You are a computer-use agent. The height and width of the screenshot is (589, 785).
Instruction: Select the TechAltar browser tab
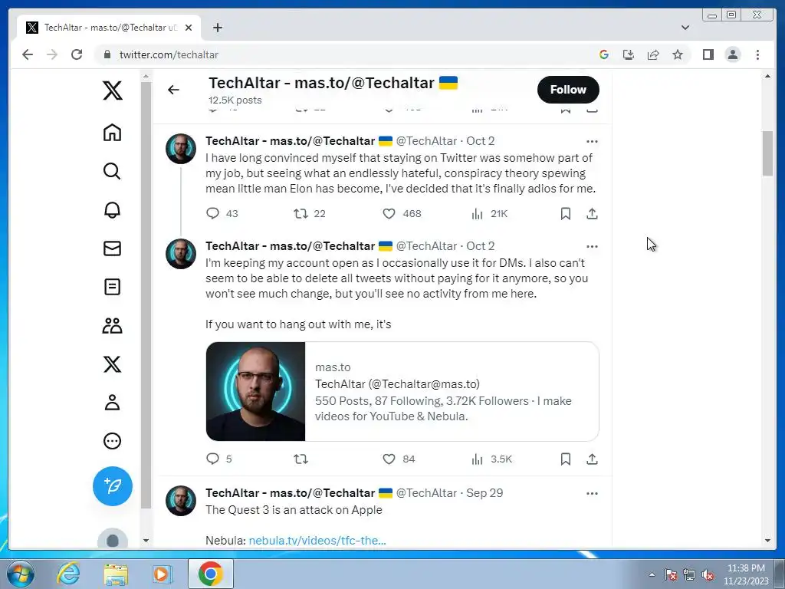tap(109, 28)
